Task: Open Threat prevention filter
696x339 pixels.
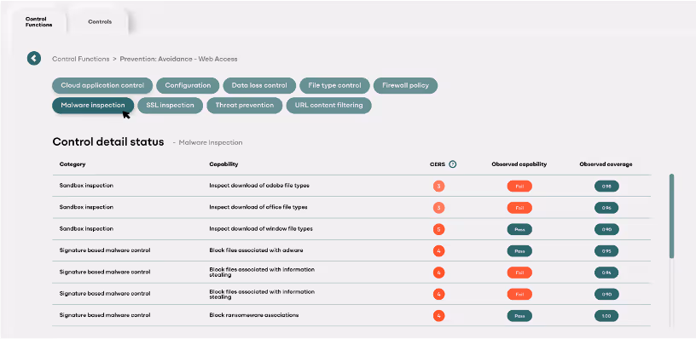Action: click(x=245, y=106)
